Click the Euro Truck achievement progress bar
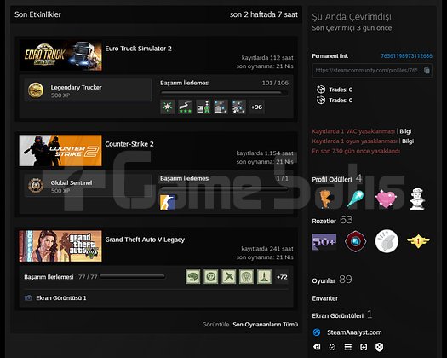This screenshot has height=358, width=447. 224,93
